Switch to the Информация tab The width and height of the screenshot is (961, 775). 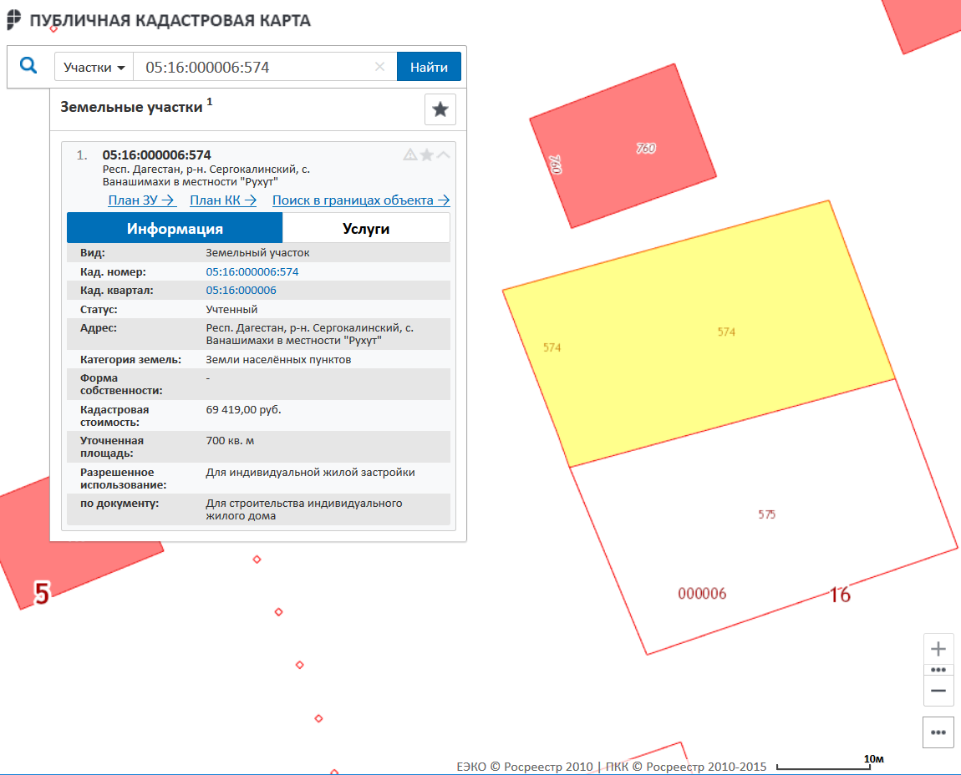point(175,228)
